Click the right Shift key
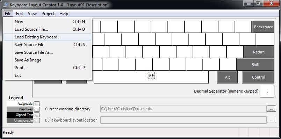 point(255,65)
